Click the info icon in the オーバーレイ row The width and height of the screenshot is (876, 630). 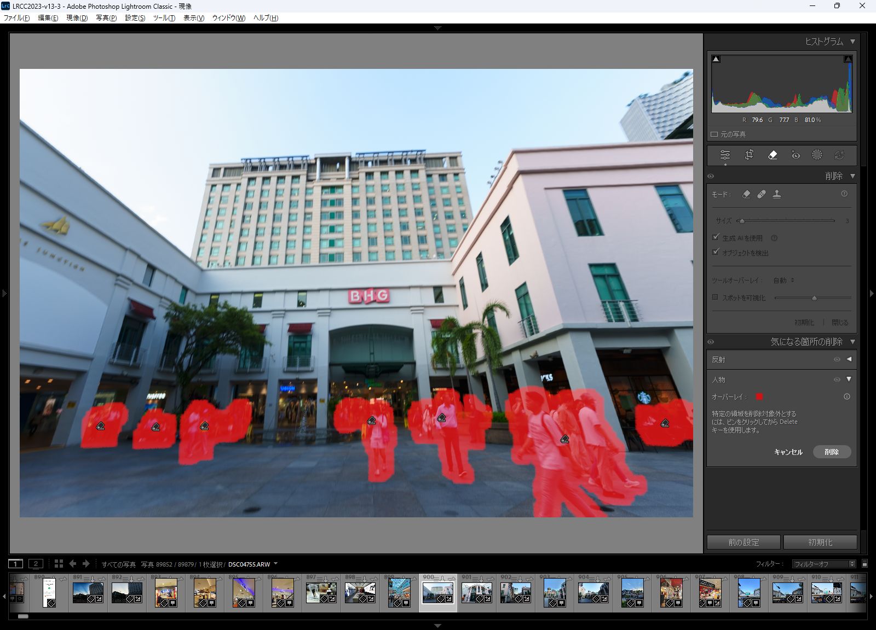(x=847, y=396)
